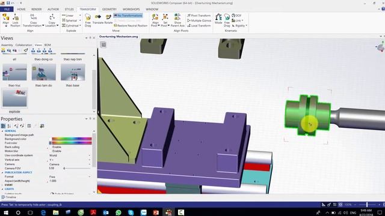Pick a Background color from the spectrum
This screenshot has height=216, width=385.
72,139
